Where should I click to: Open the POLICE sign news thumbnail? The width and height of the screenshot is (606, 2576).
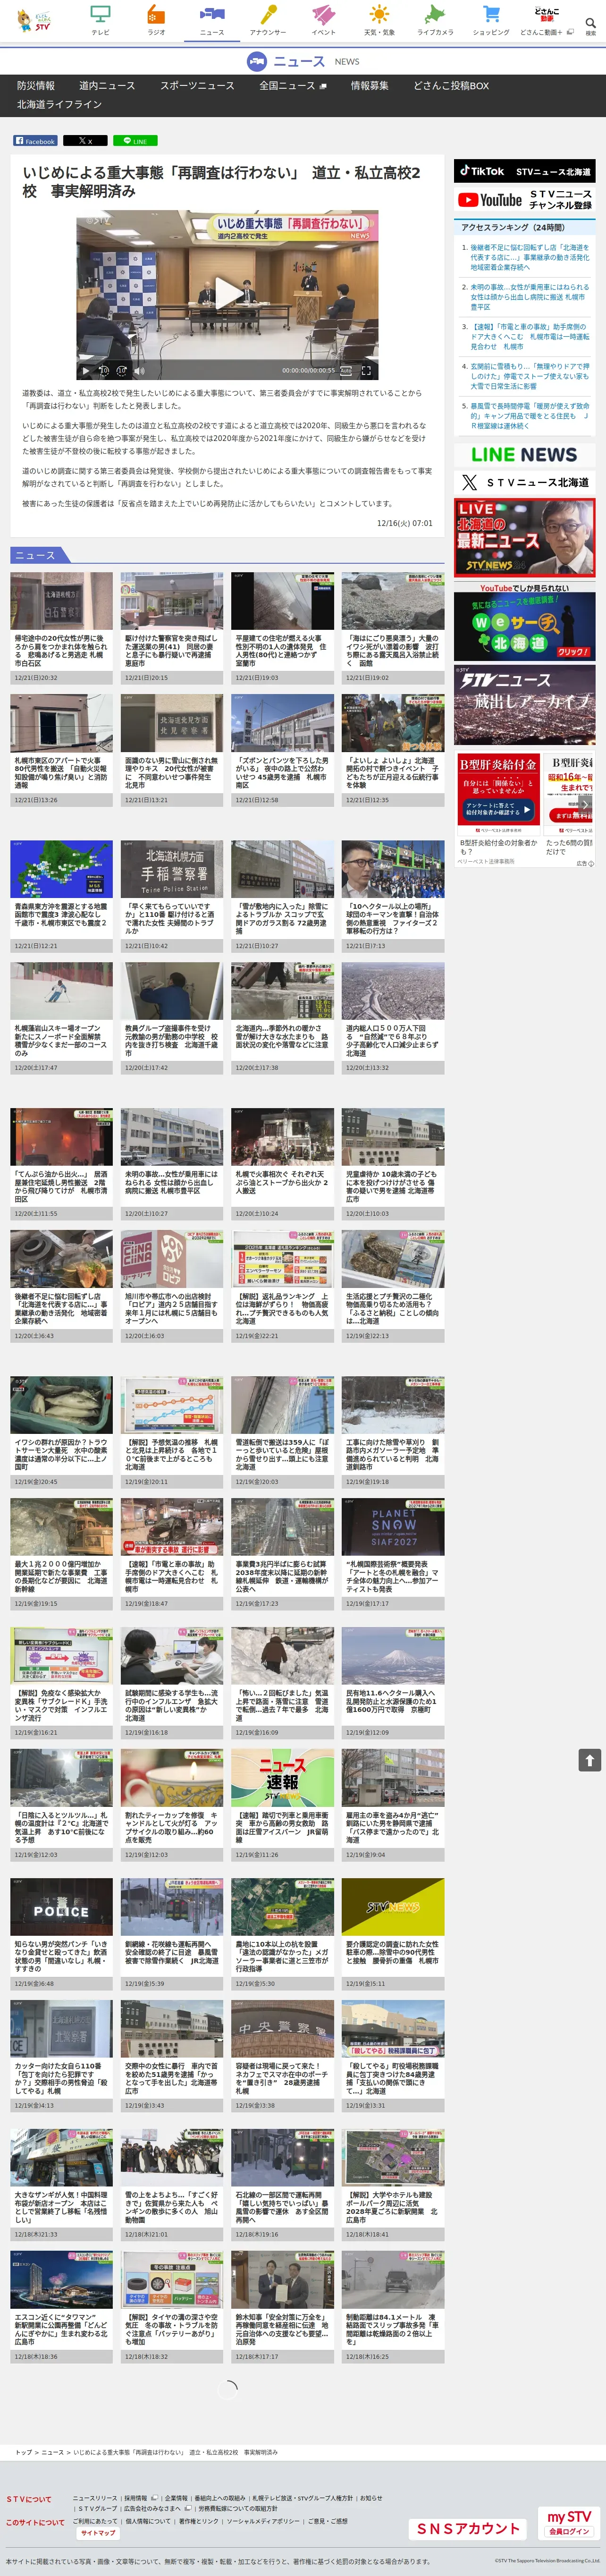click(62, 1906)
